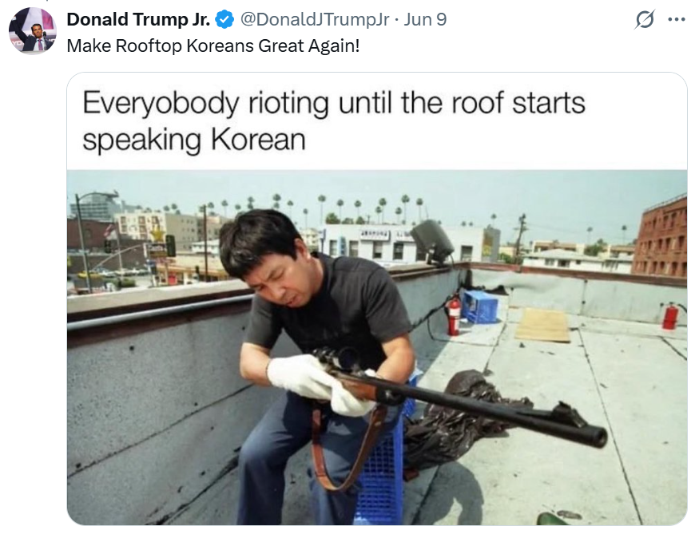Open the Grok slashed-circle icon
The height and width of the screenshot is (534, 699).
click(x=644, y=20)
